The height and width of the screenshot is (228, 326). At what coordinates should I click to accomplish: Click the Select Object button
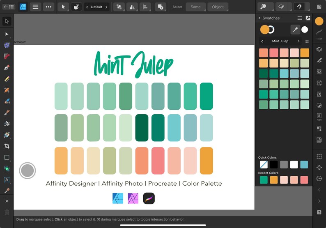pyautogui.click(x=218, y=7)
